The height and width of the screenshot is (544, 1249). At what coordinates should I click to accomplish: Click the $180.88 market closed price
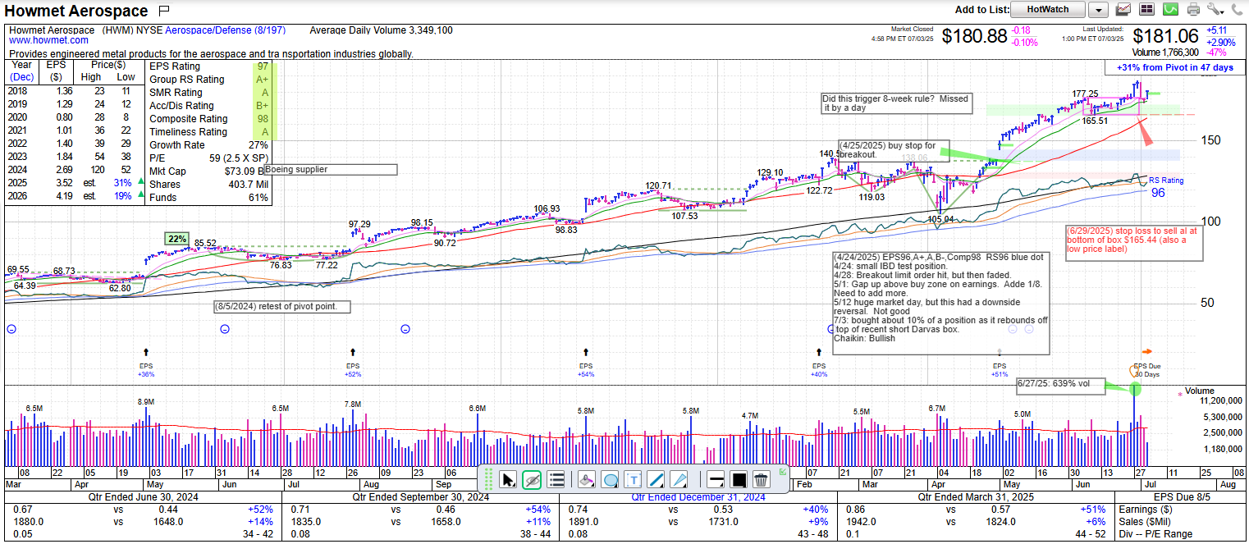974,36
